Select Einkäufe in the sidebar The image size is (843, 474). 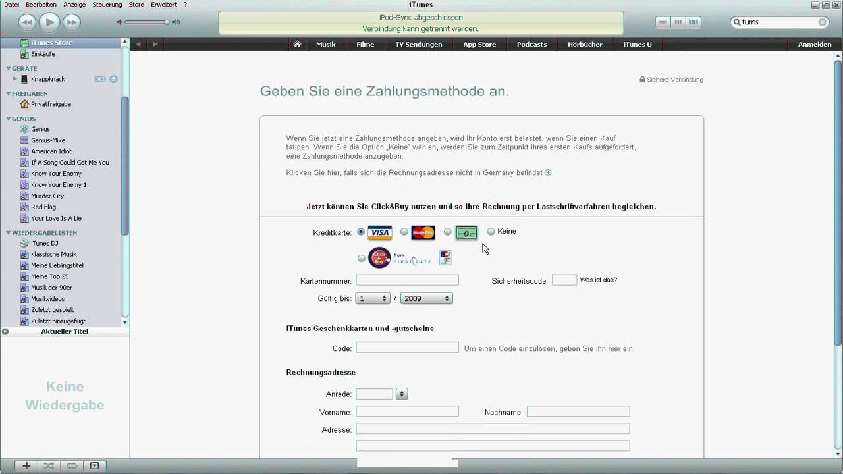43,54
